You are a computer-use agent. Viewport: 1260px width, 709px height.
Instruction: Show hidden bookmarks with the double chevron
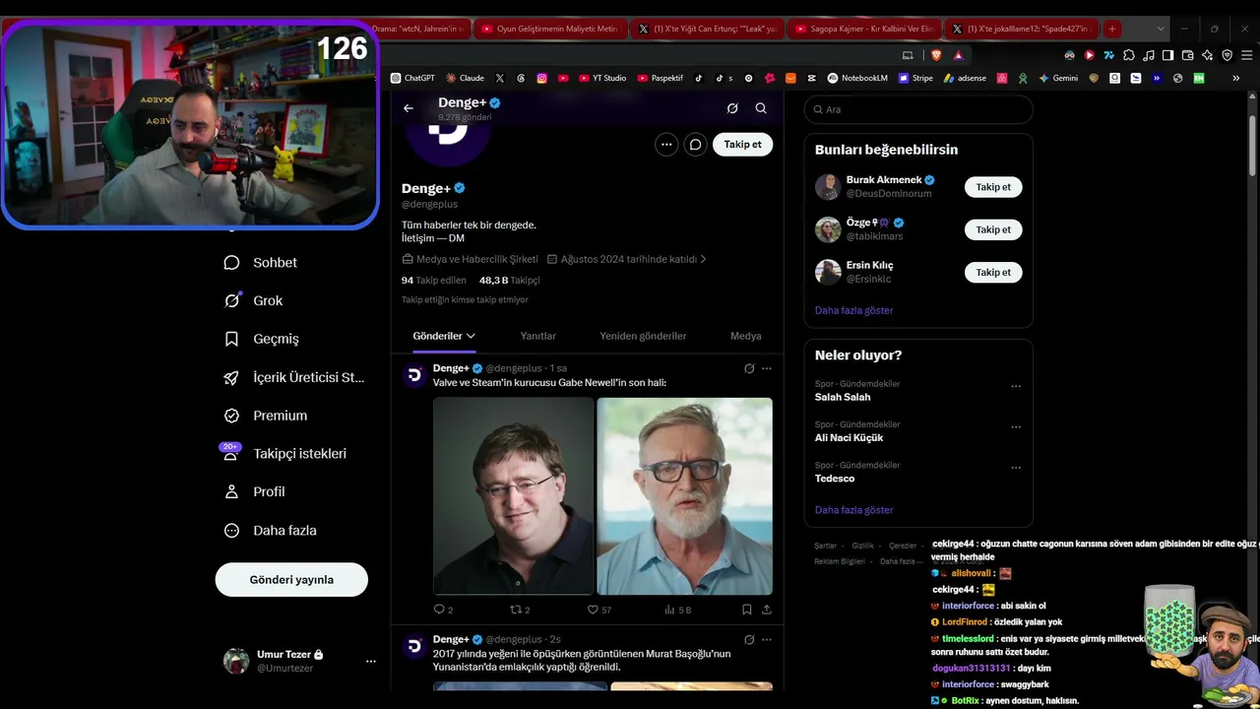(x=1236, y=78)
